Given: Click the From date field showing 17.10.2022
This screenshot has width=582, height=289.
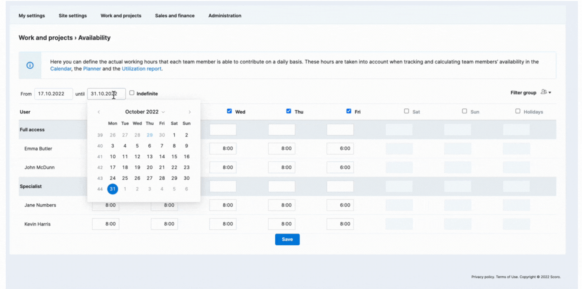Looking at the screenshot, I should tap(54, 94).
